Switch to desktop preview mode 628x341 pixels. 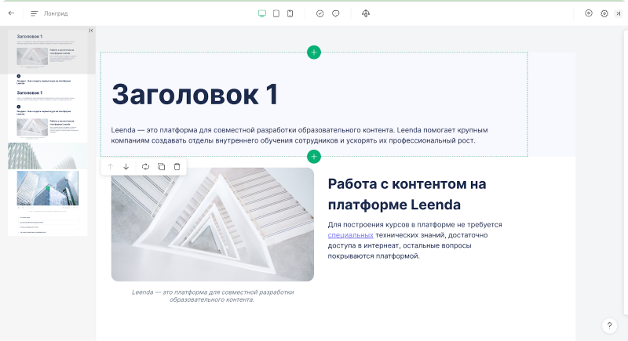(262, 13)
